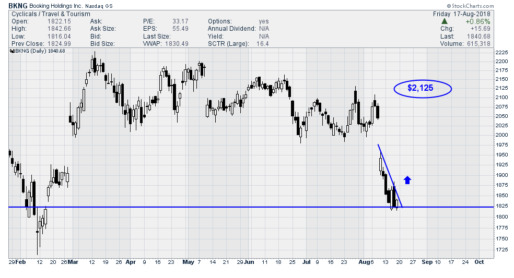Click the 1825 price axis label
Viewport: 514px width, 278px height.
tap(501, 206)
